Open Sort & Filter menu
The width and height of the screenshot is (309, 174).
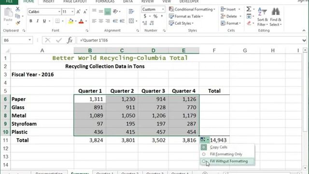click(263, 17)
